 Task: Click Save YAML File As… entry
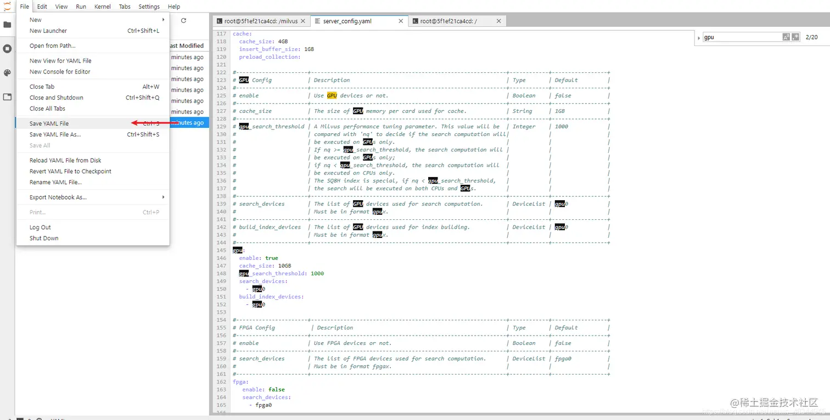pos(93,134)
